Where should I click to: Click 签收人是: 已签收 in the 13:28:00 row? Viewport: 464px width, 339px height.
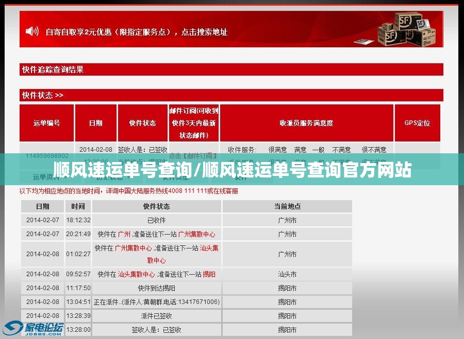(157, 330)
